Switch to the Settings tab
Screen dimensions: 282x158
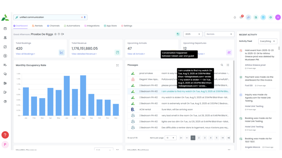[127, 26]
